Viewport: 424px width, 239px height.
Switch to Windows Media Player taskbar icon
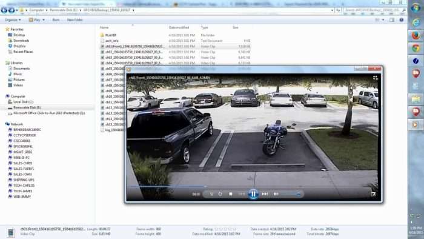[416, 125]
